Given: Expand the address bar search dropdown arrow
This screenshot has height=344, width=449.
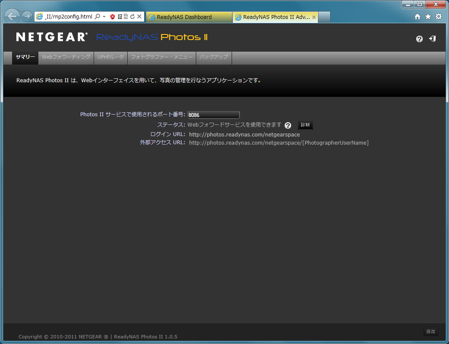Looking at the screenshot, I should [x=104, y=17].
